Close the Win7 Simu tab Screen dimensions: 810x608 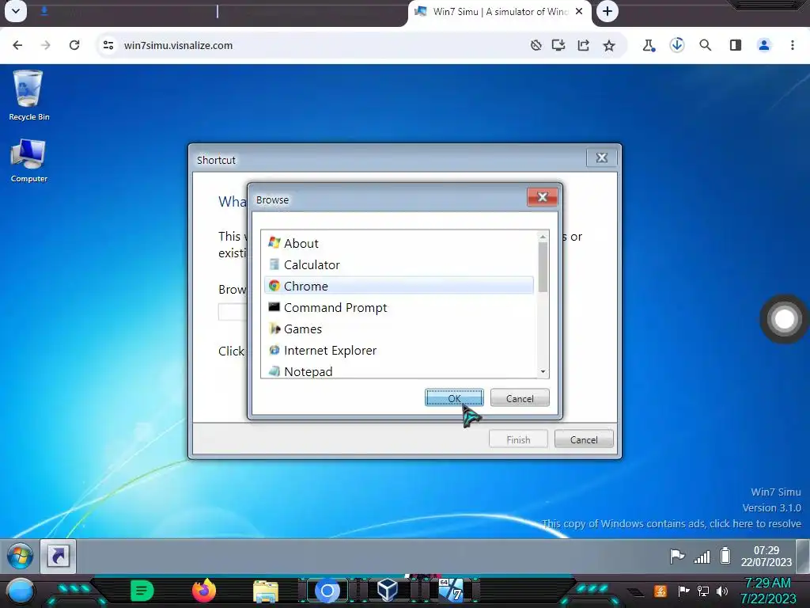tap(579, 11)
